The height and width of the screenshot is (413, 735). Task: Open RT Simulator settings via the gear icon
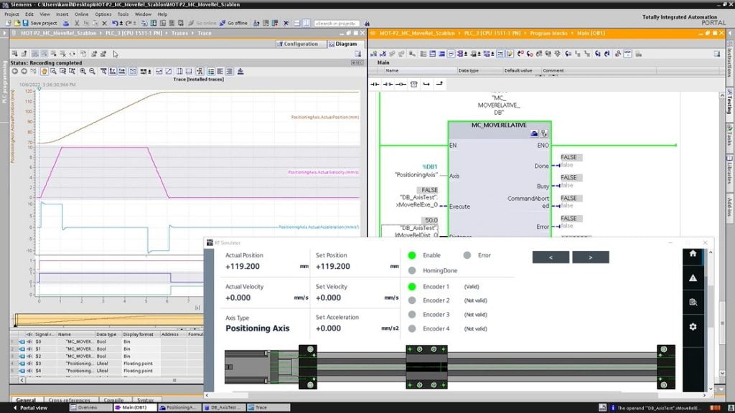(693, 327)
